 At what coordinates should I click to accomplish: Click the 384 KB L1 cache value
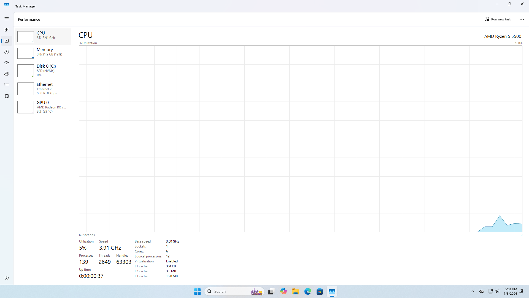coord(171,266)
